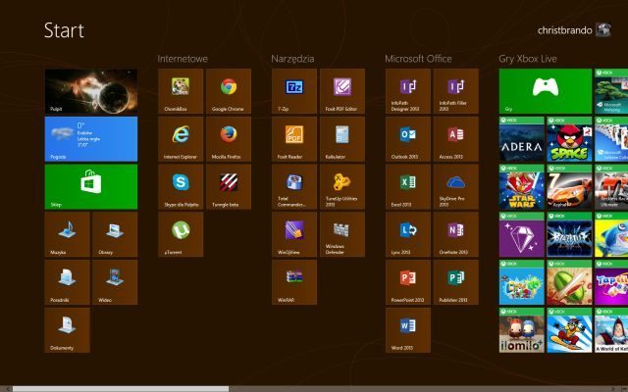Launch the uTorrent app tile
The image size is (628, 392).
pyautogui.click(x=181, y=234)
